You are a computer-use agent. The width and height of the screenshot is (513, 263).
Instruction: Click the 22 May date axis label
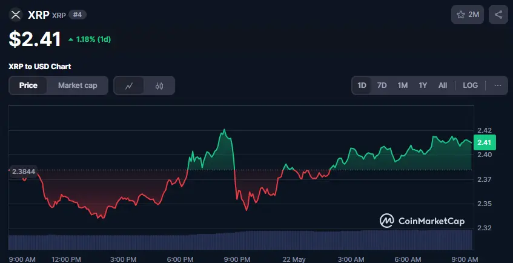[x=294, y=259]
